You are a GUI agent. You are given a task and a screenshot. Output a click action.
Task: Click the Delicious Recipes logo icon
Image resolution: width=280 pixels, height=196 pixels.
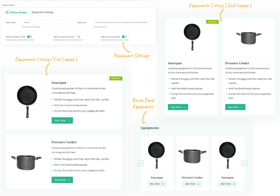[x=7, y=12]
